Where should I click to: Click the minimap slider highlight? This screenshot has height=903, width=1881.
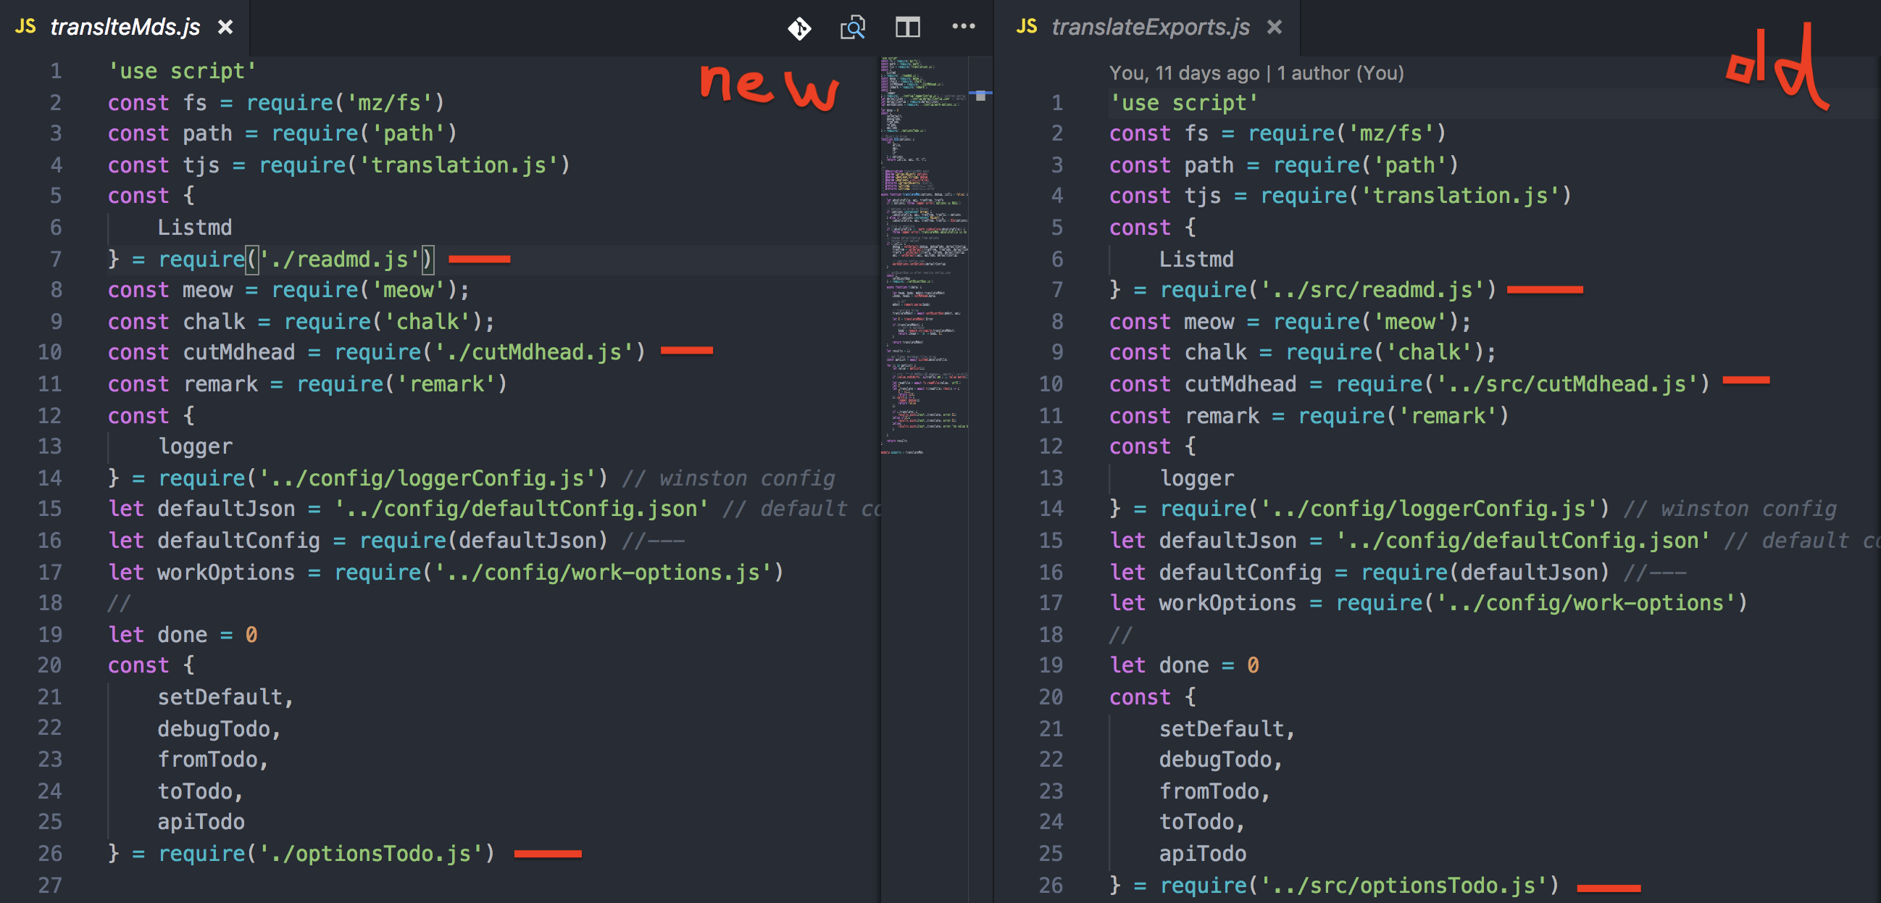(980, 95)
